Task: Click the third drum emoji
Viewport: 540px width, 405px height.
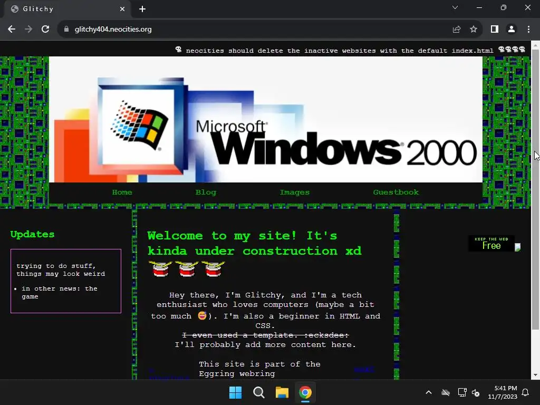Action: click(x=213, y=269)
